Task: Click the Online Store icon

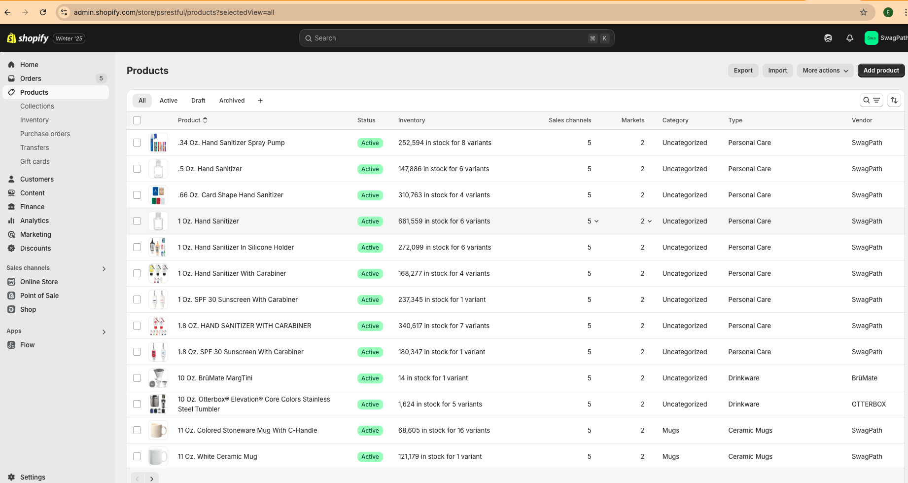Action: pos(11,282)
